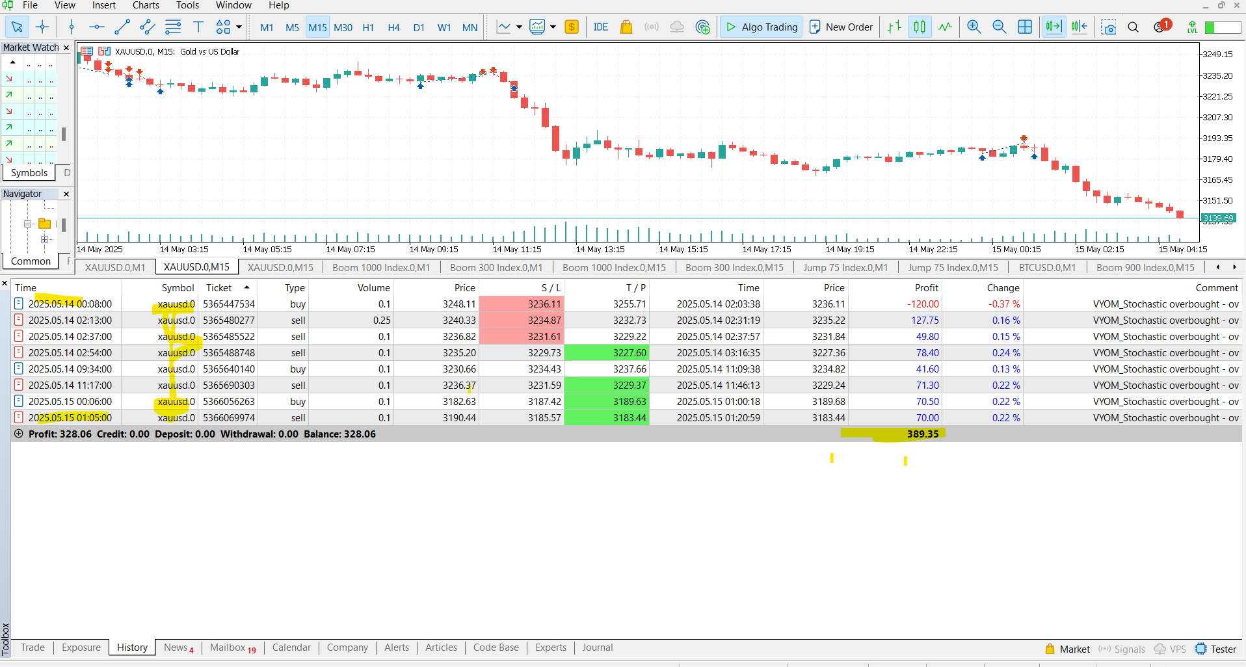Image resolution: width=1246 pixels, height=667 pixels.
Task: Click the Market Watch sort-up arrow header
Action: point(12,62)
